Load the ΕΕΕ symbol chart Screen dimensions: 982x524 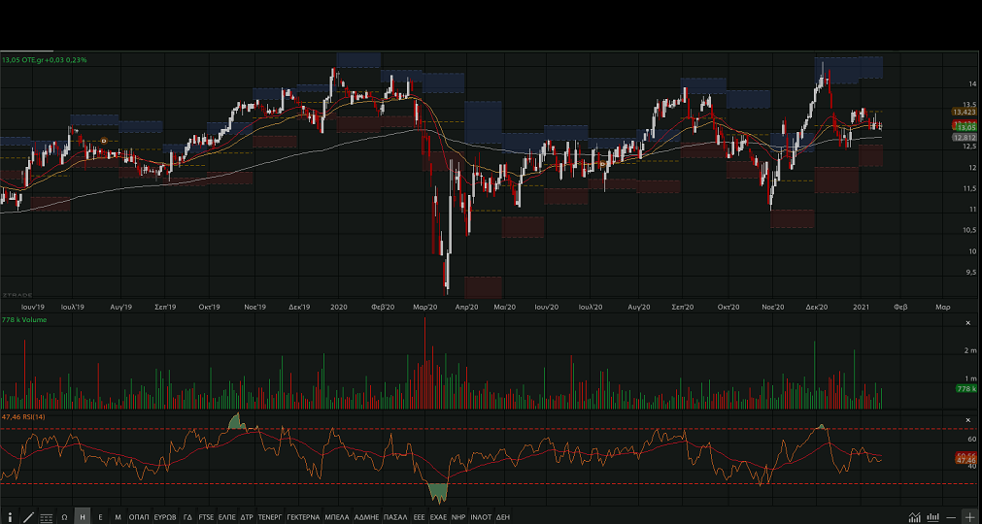419,517
